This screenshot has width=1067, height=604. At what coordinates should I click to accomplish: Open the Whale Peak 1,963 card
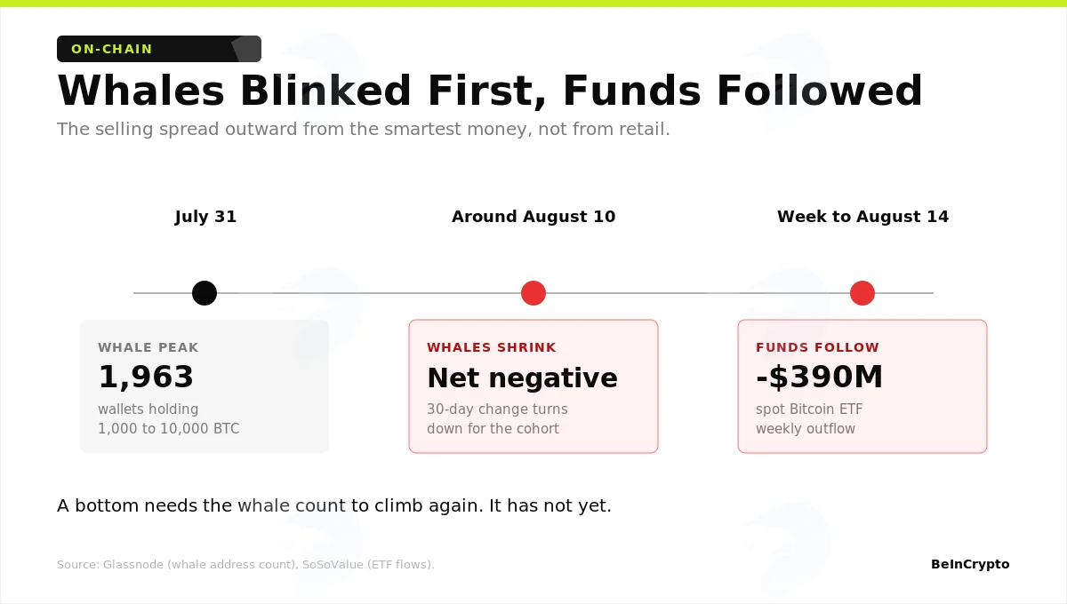click(205, 386)
